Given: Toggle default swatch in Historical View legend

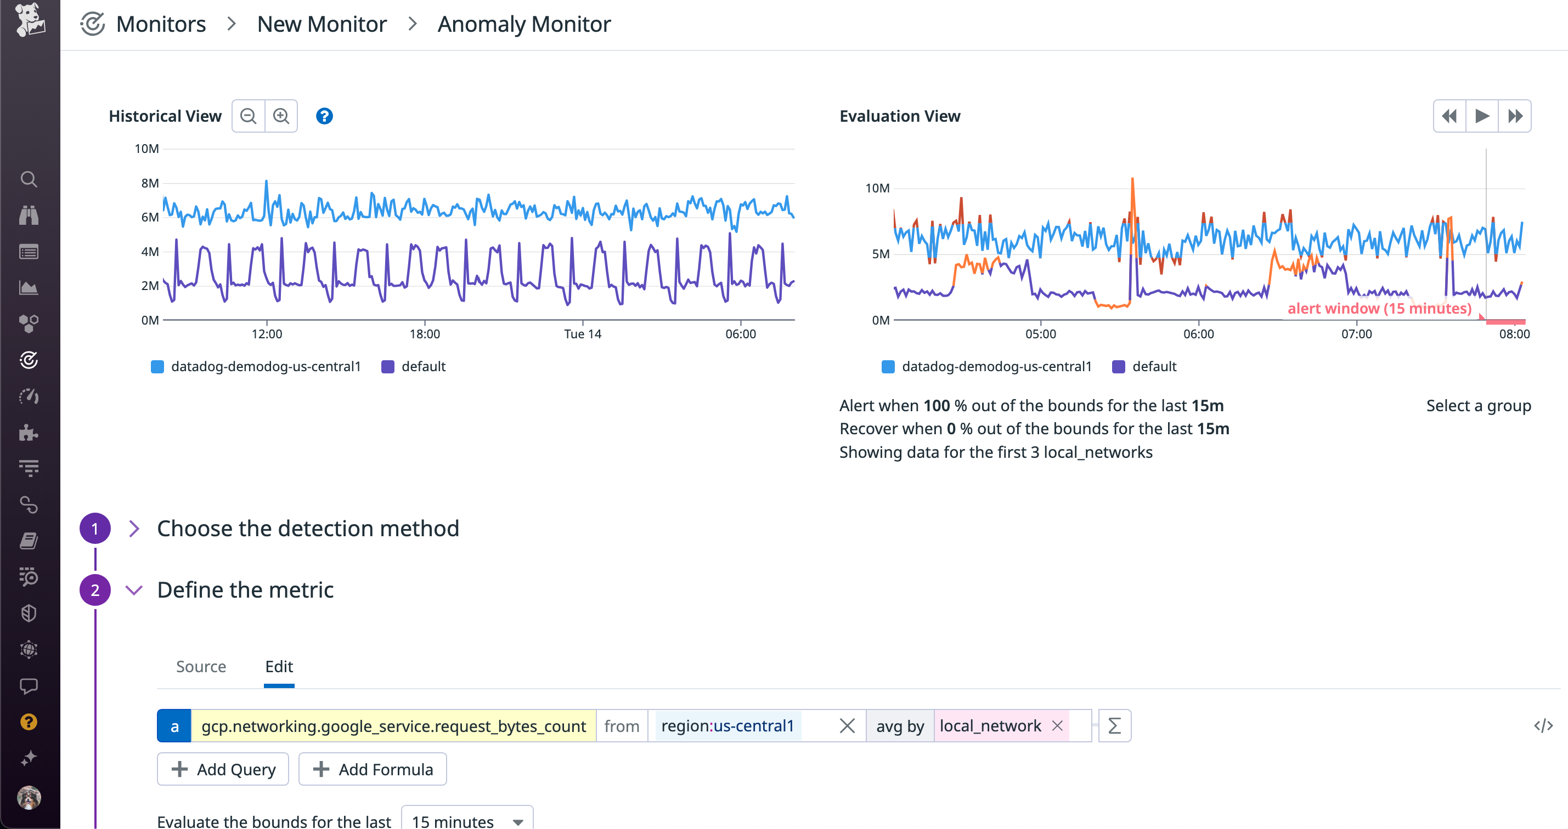Looking at the screenshot, I should click(388, 366).
